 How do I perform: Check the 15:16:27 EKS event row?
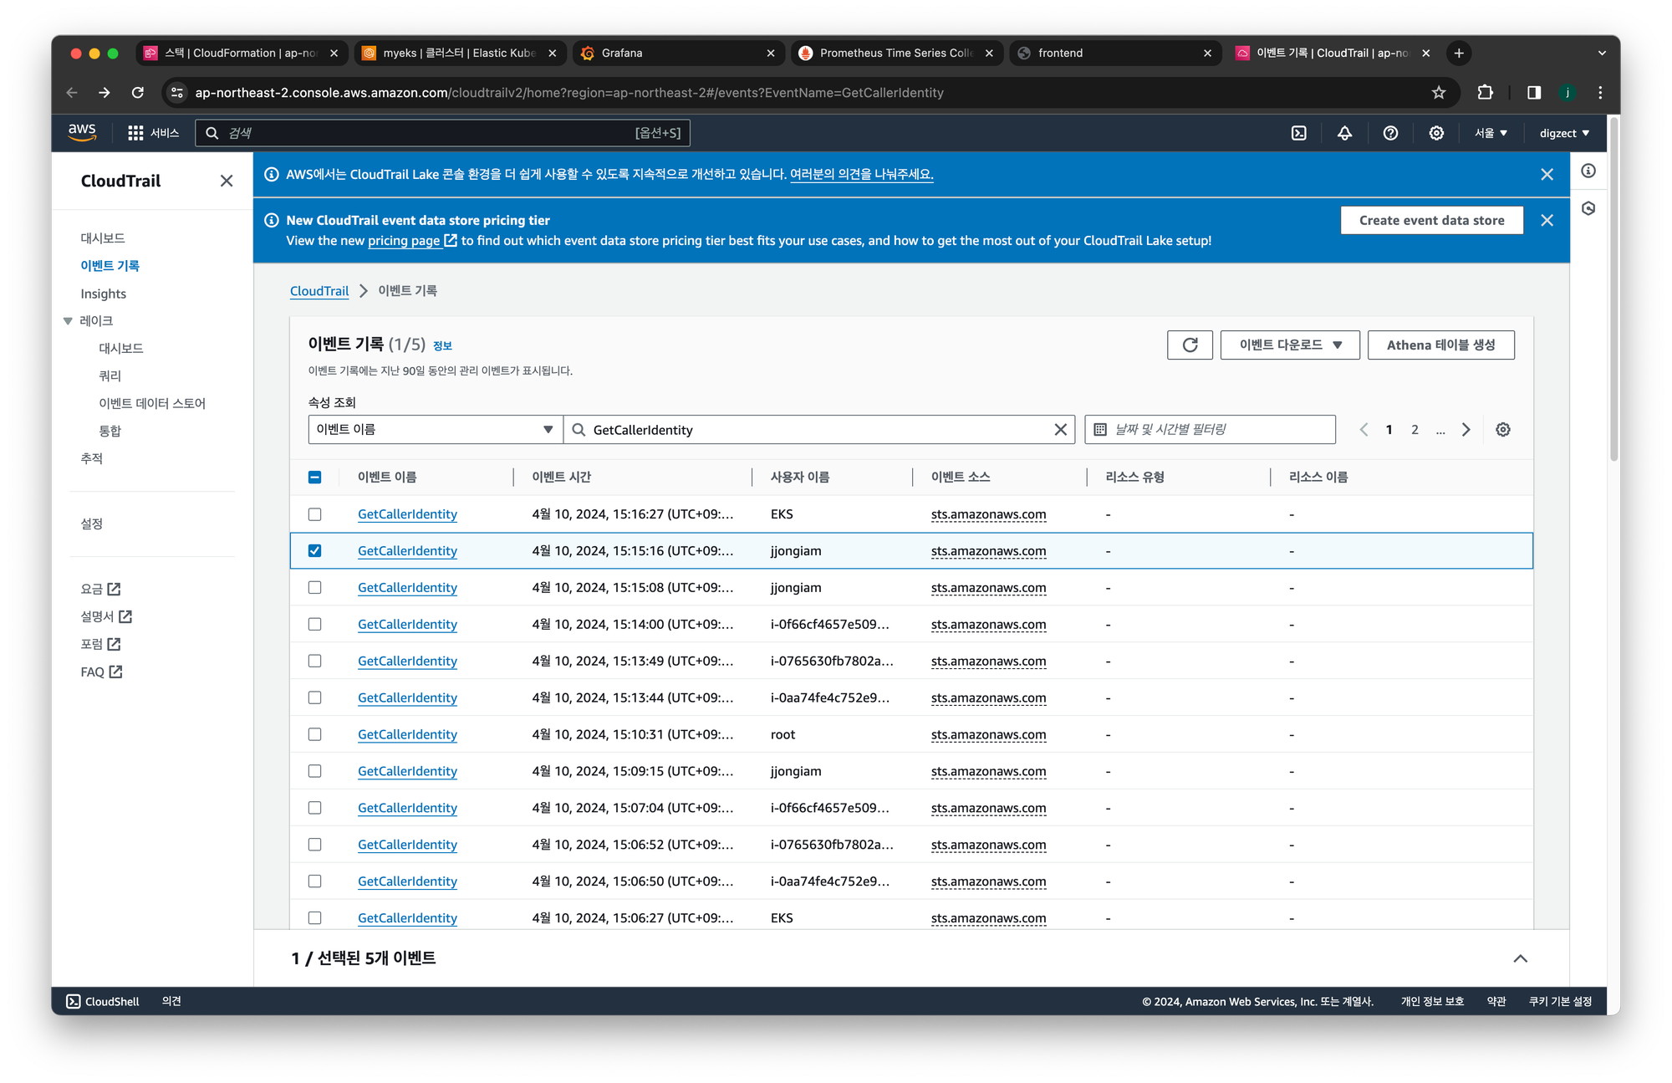pos(314,513)
